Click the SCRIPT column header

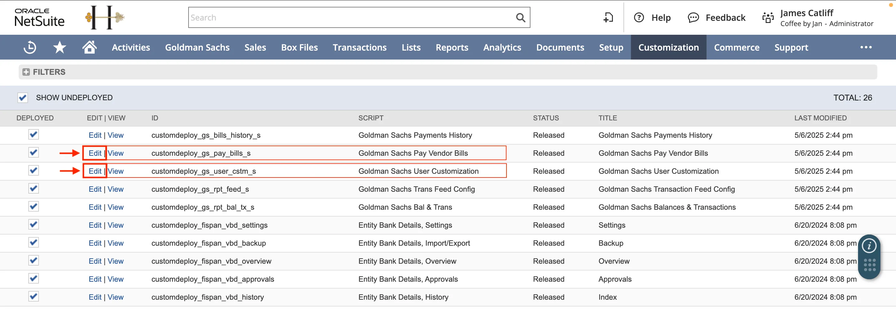point(371,118)
